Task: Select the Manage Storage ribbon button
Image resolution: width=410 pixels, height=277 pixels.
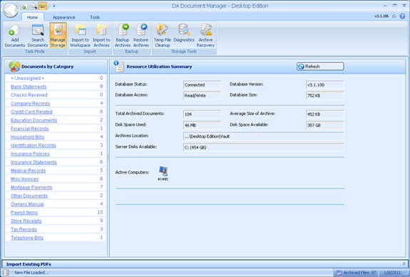Action: click(x=58, y=36)
